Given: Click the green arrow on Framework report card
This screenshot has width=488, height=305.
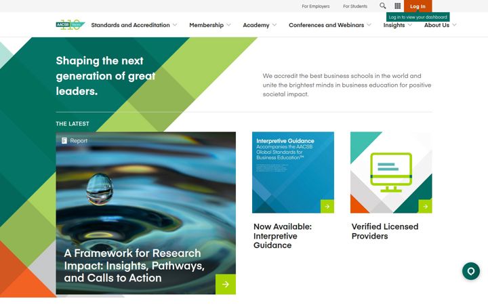Looking at the screenshot, I should (226, 284).
